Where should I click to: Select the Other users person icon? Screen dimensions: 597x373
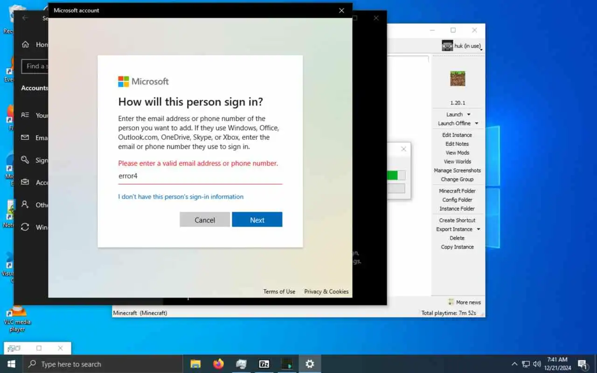coord(25,205)
